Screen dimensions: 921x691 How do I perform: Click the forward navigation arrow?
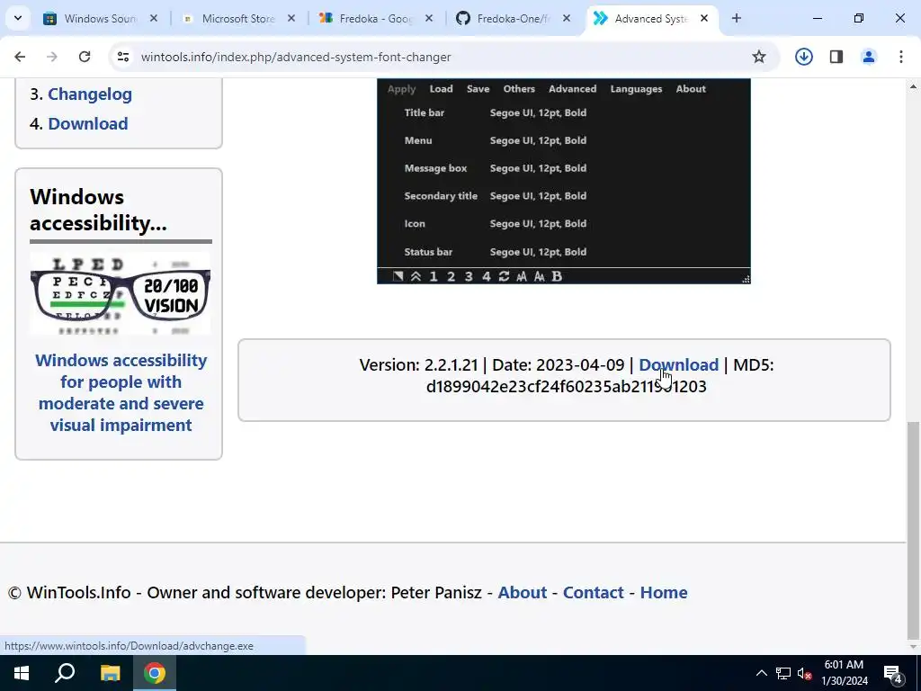51,57
